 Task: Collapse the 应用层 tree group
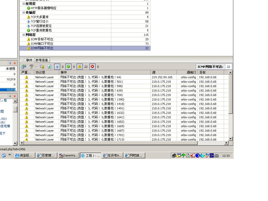(x=24, y=4)
